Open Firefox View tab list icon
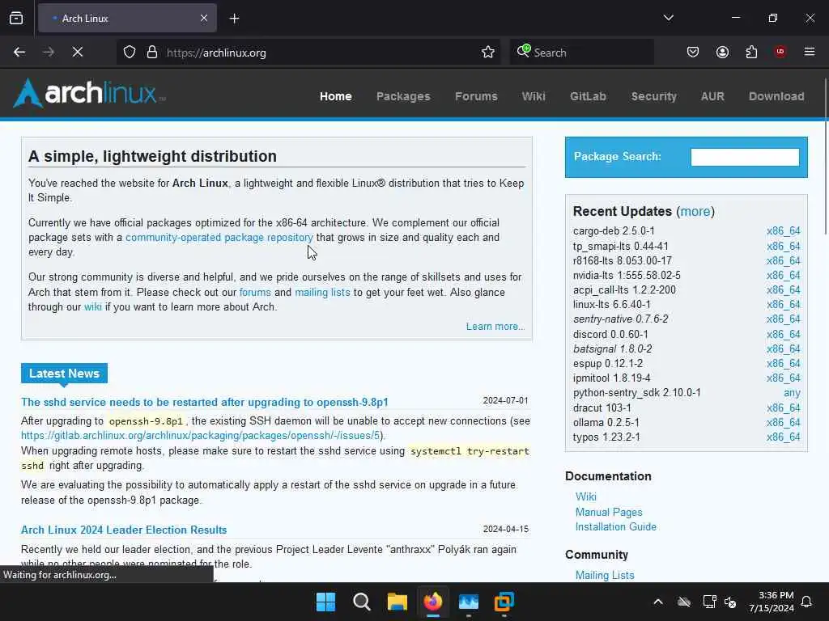This screenshot has width=829, height=621. (16, 19)
